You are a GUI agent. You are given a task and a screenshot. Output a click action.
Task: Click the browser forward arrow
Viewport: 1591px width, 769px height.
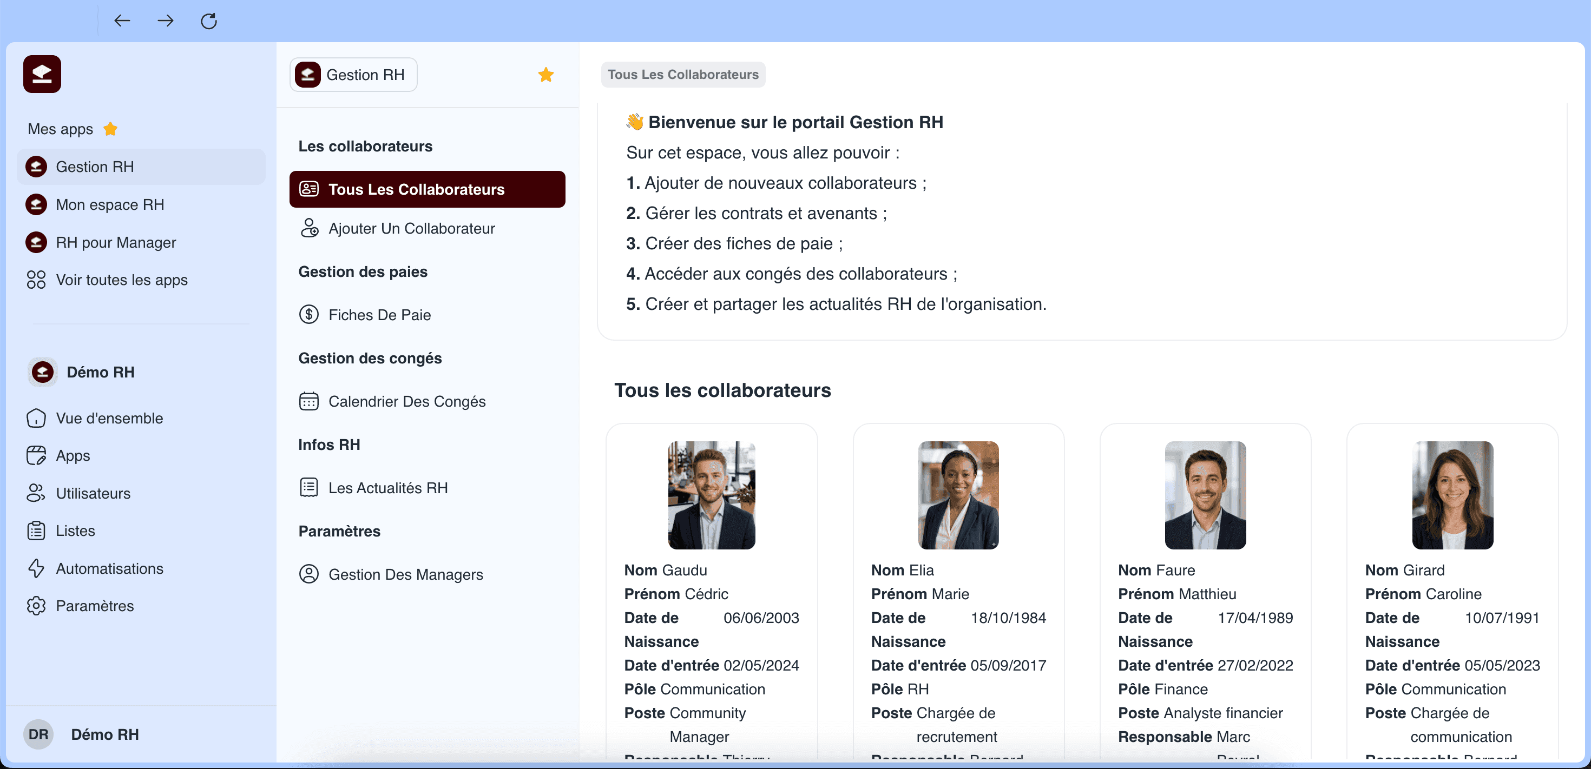coord(166,21)
